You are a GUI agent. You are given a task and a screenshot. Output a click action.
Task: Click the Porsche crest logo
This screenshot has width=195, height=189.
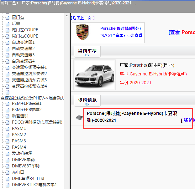82,32
